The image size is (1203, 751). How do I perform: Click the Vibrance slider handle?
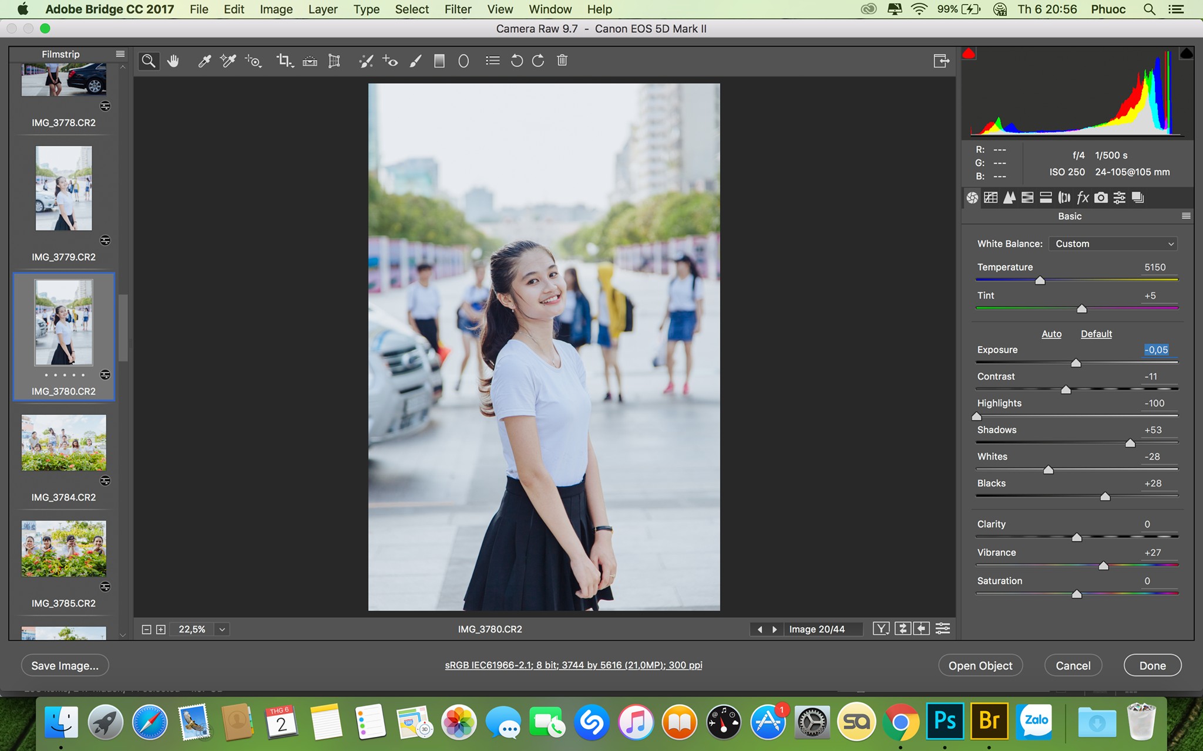tap(1104, 566)
